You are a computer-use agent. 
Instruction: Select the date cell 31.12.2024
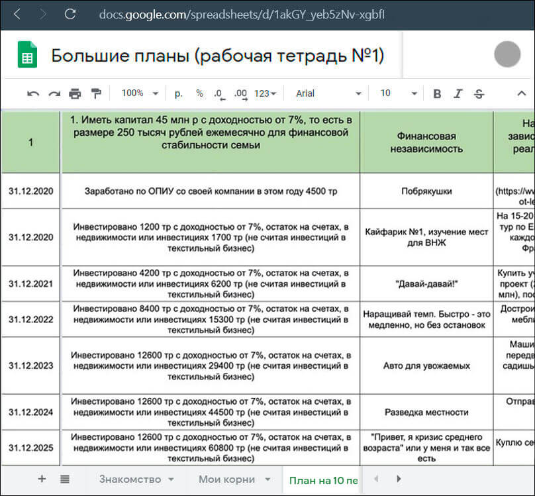(30, 412)
